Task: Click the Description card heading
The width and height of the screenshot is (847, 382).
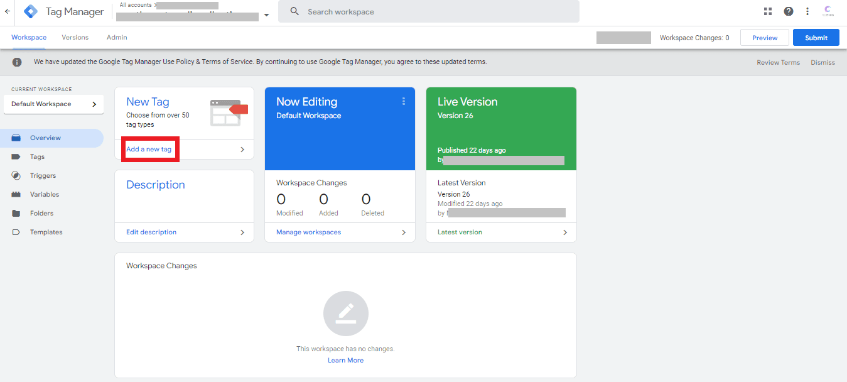Action: click(156, 185)
